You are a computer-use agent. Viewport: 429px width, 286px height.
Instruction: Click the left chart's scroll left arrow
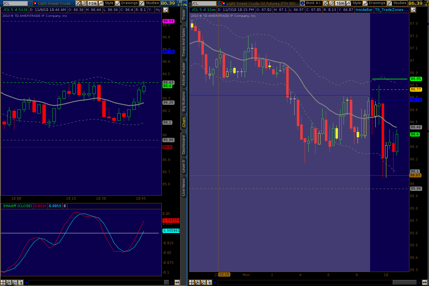point(26,282)
